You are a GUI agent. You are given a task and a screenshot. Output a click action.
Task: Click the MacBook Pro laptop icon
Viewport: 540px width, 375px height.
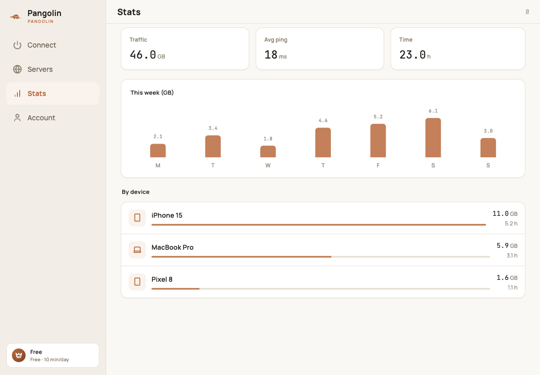pyautogui.click(x=137, y=250)
